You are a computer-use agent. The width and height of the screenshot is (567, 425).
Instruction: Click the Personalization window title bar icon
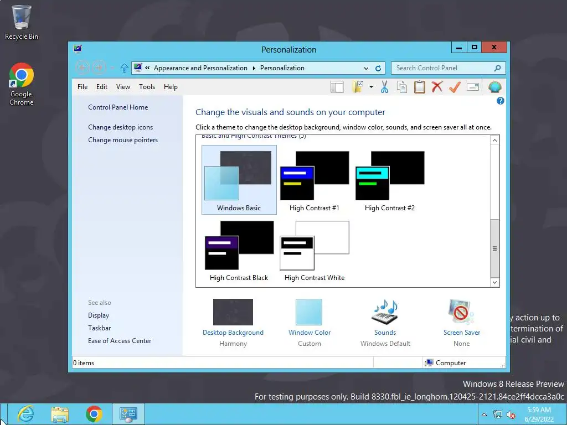(78, 49)
